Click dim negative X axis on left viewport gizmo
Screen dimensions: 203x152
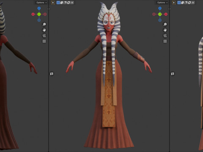pos(45,14)
